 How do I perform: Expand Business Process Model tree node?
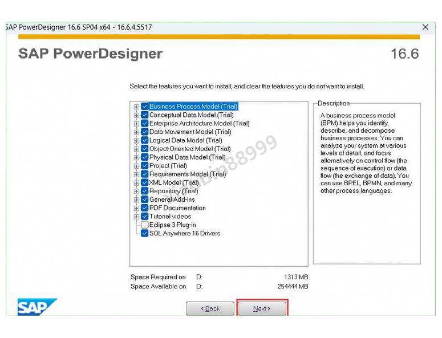click(x=136, y=107)
